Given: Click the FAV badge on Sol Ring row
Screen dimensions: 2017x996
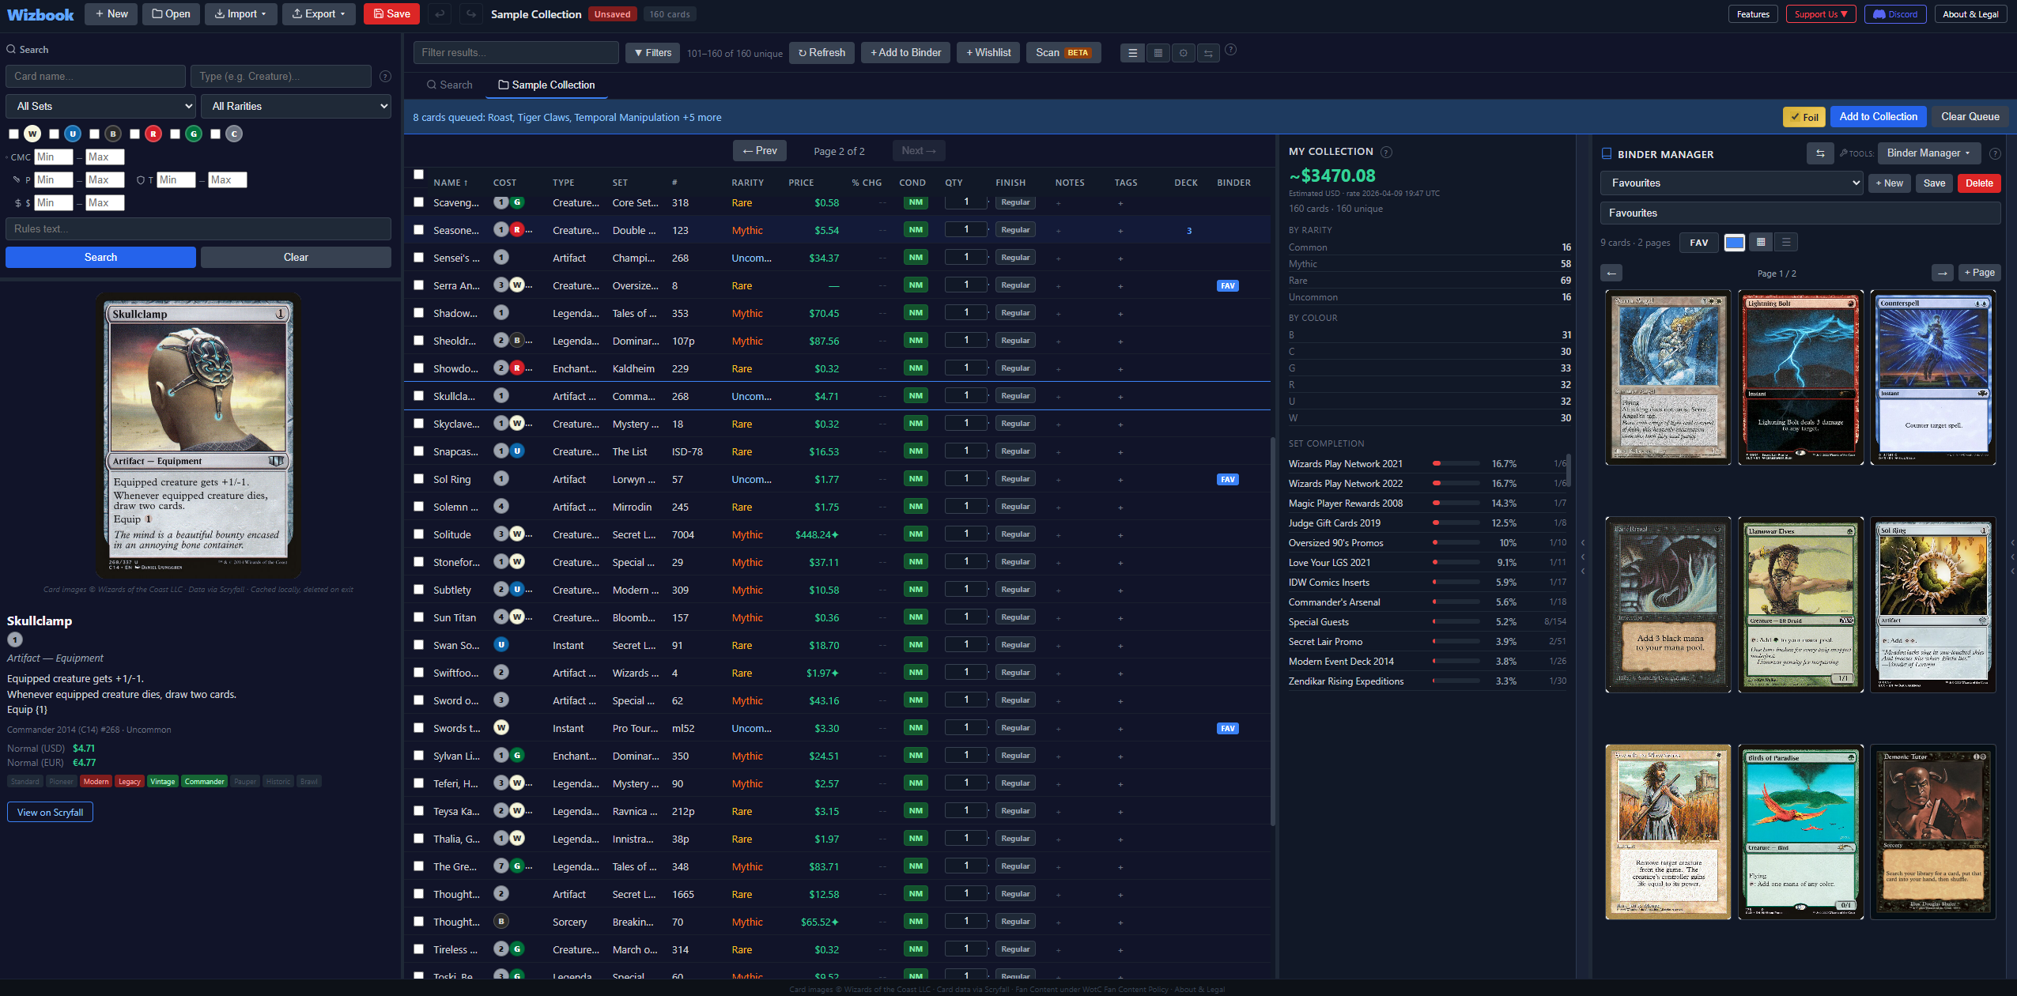Looking at the screenshot, I should (1228, 479).
